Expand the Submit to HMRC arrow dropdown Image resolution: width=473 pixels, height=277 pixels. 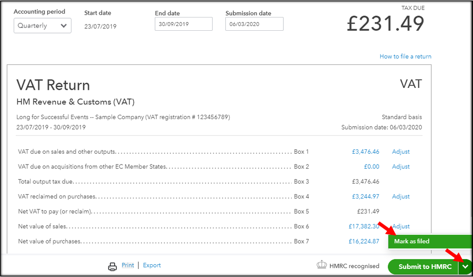[466, 267]
